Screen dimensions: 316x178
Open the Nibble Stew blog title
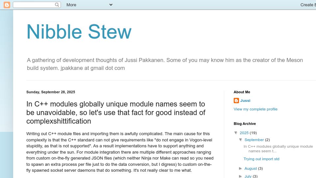click(79, 32)
